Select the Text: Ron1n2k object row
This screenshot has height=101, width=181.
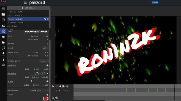point(28,15)
